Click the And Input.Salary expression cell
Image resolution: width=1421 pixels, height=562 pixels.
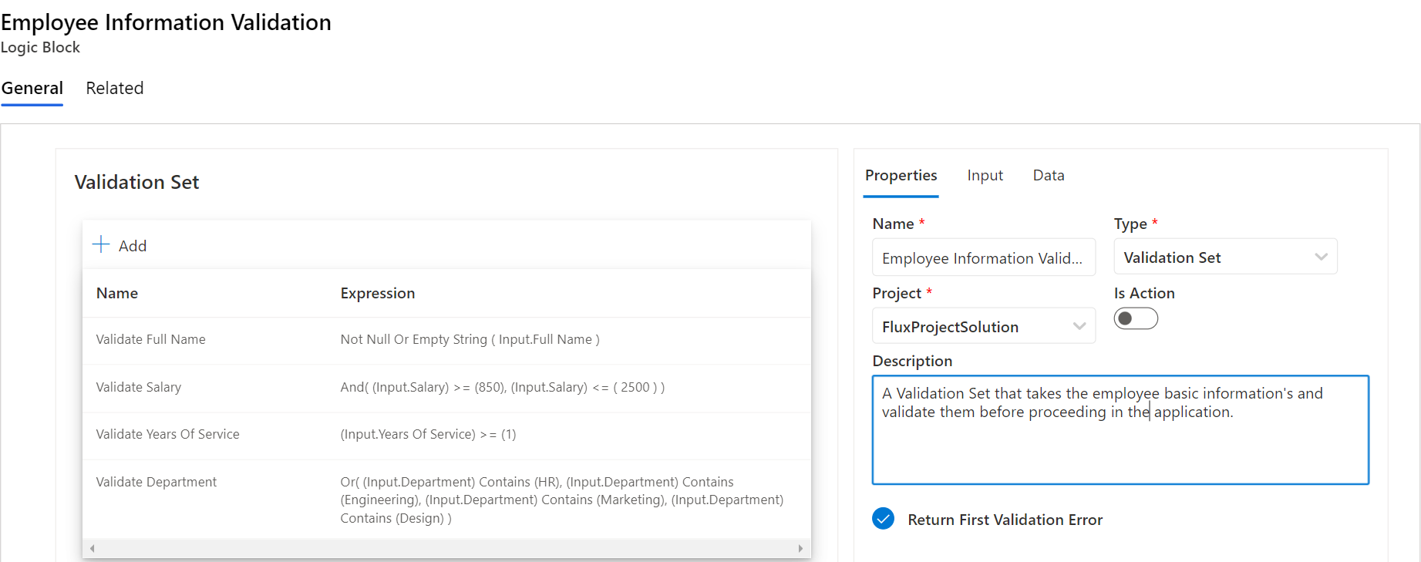pyautogui.click(x=502, y=387)
